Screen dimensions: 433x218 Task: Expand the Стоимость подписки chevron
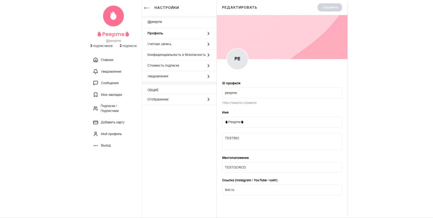coord(208,66)
